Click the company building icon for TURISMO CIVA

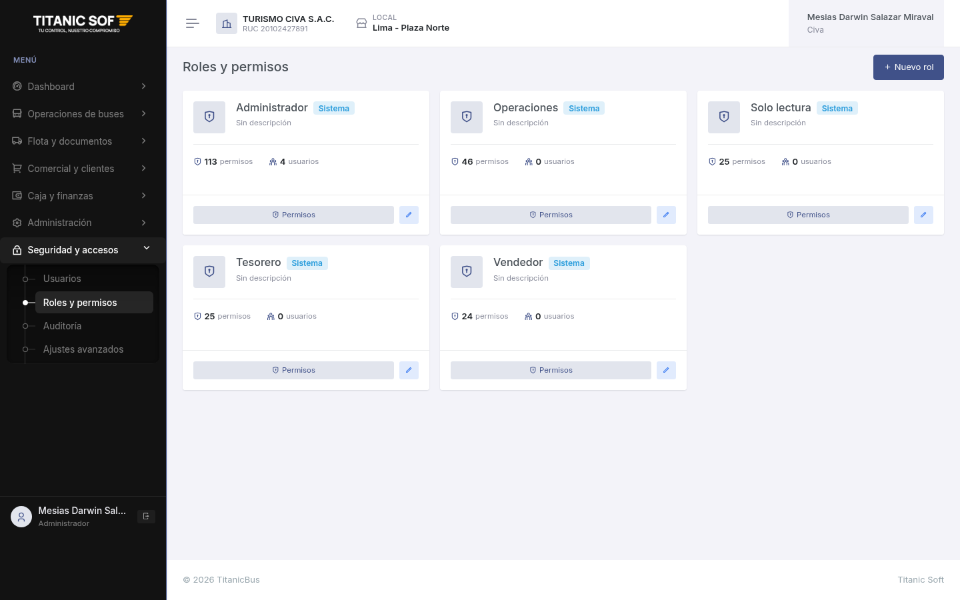(227, 23)
